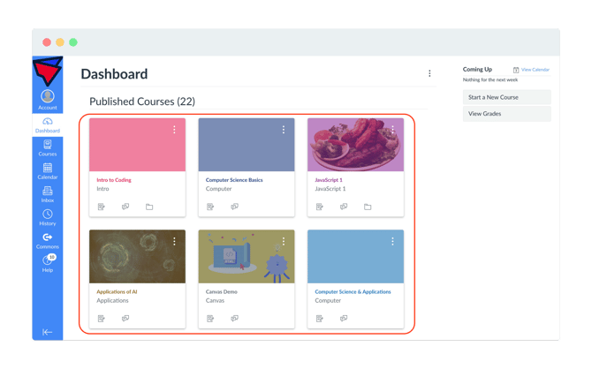
Task: Open the Canvas Demo course thumbnail
Action: coord(247,257)
